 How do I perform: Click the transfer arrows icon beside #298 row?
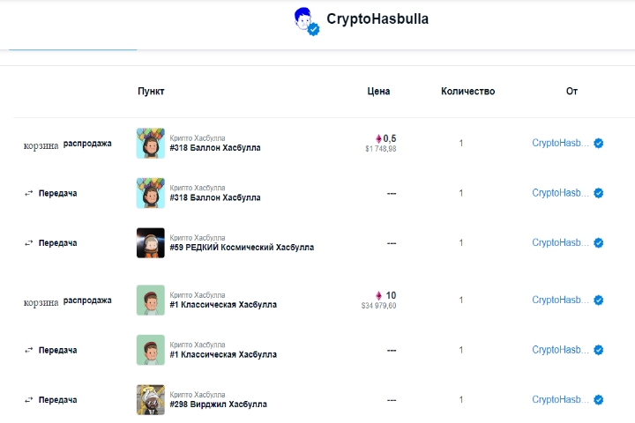coord(29,400)
